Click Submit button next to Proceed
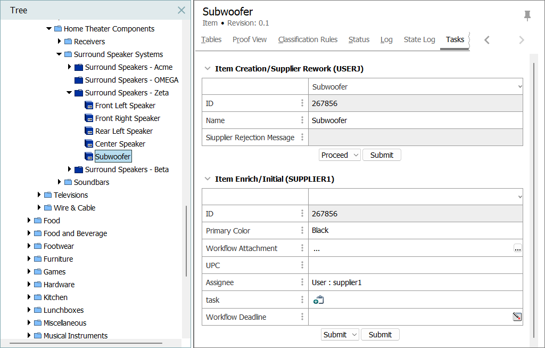This screenshot has width=545, height=348. pos(382,155)
